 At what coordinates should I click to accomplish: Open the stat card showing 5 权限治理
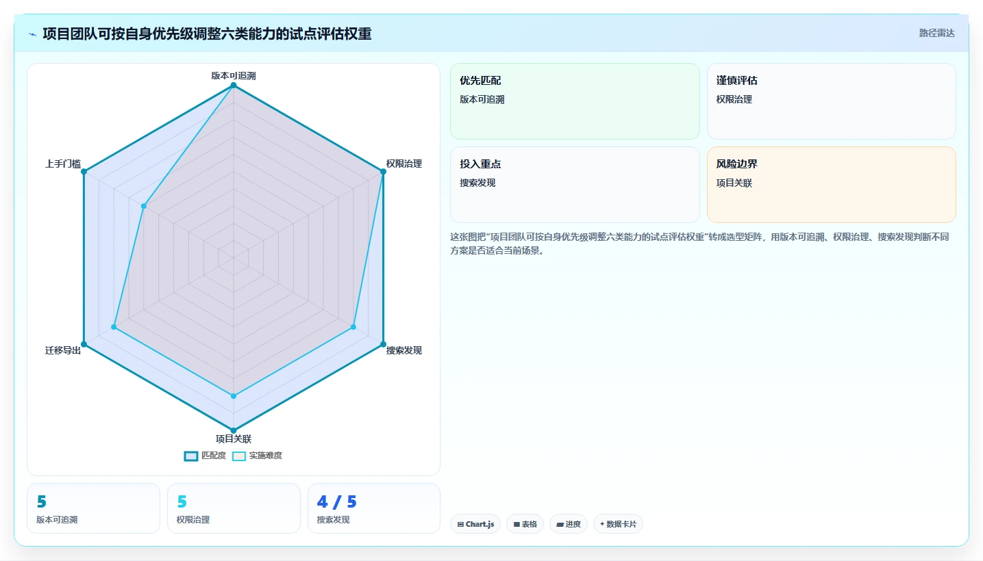click(x=234, y=508)
